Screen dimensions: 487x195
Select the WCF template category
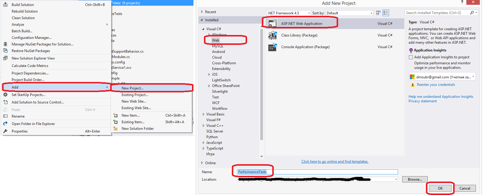(216, 103)
